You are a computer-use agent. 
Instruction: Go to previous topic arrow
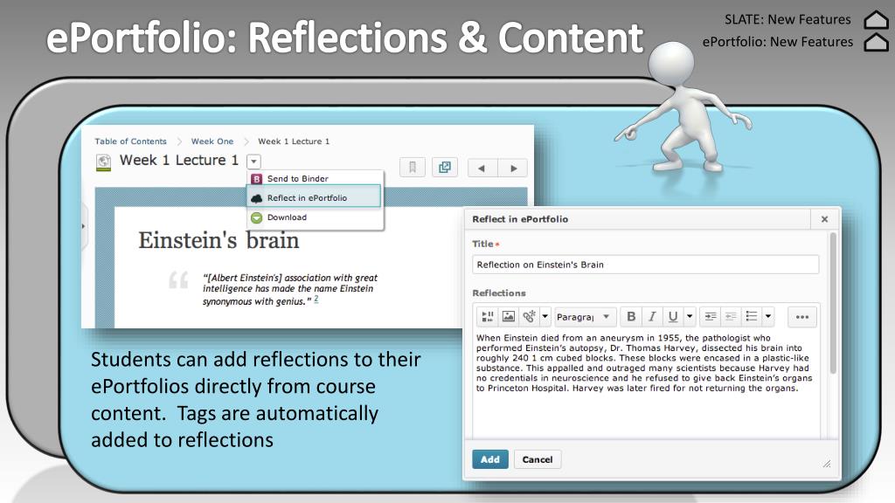pos(482,169)
